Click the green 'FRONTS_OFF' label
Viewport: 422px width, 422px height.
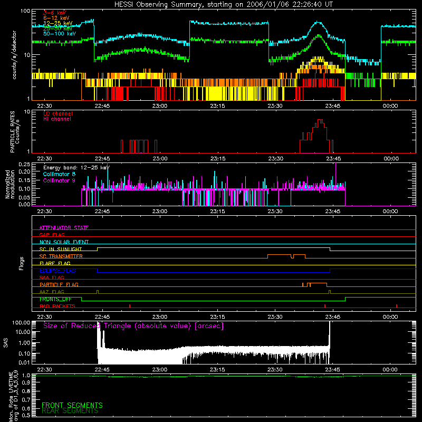click(55, 299)
